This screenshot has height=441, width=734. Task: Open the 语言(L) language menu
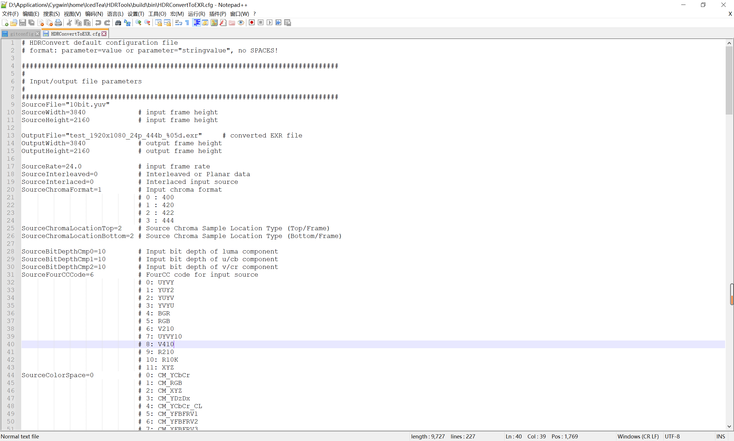(115, 14)
